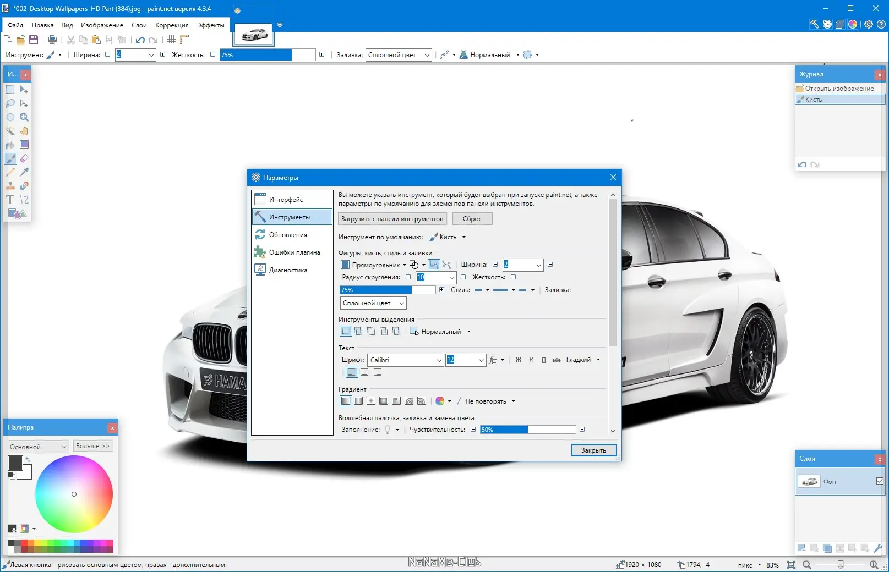Toggle bold Ж in the Текст section
The height and width of the screenshot is (572, 889).
(519, 360)
